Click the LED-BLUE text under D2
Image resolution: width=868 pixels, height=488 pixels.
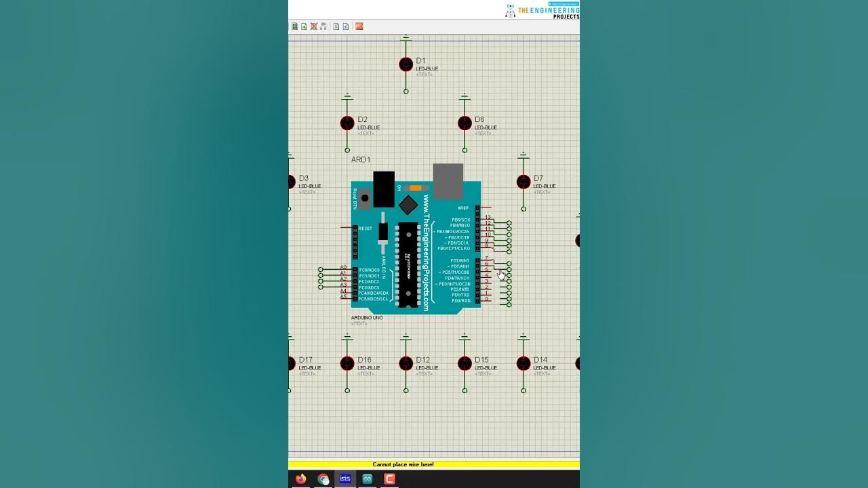(x=369, y=127)
